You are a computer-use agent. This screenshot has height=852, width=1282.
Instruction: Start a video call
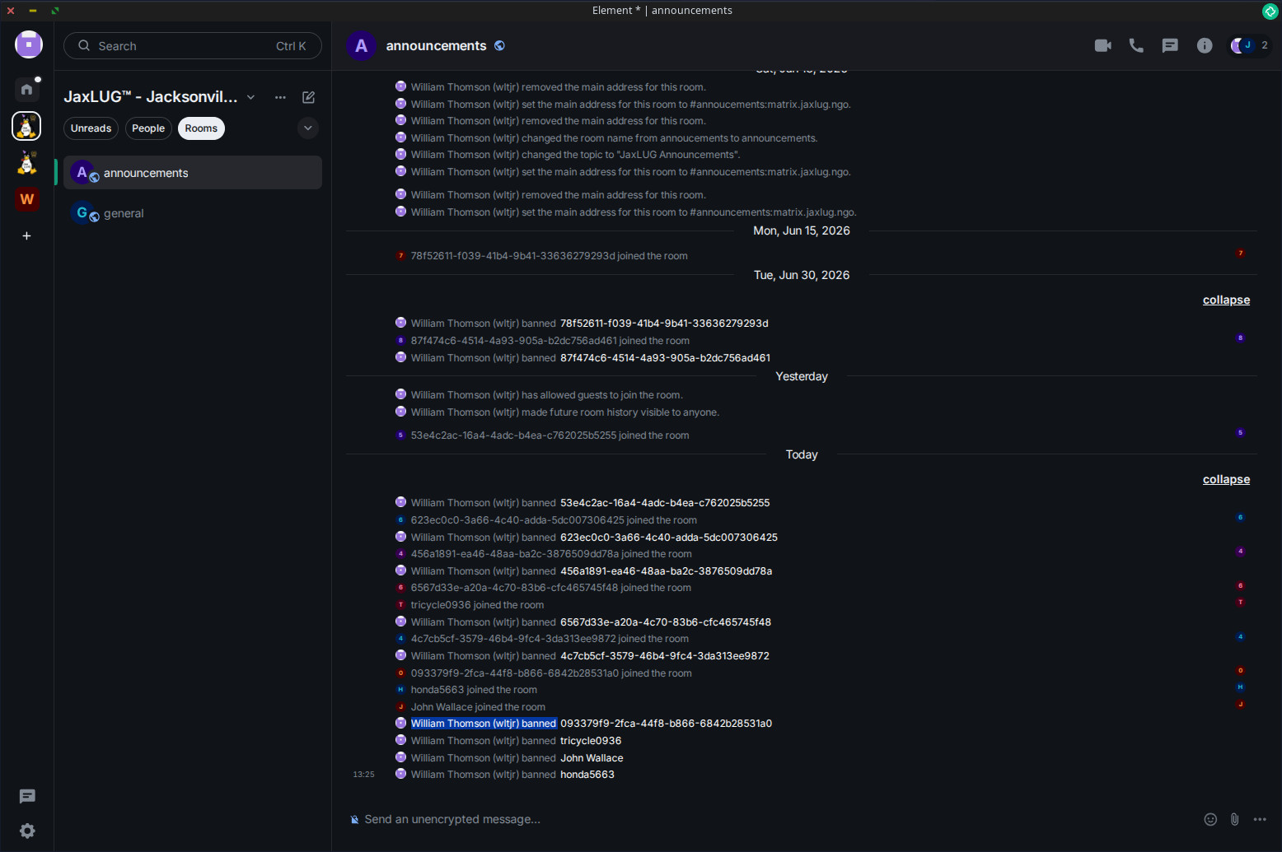tap(1102, 45)
